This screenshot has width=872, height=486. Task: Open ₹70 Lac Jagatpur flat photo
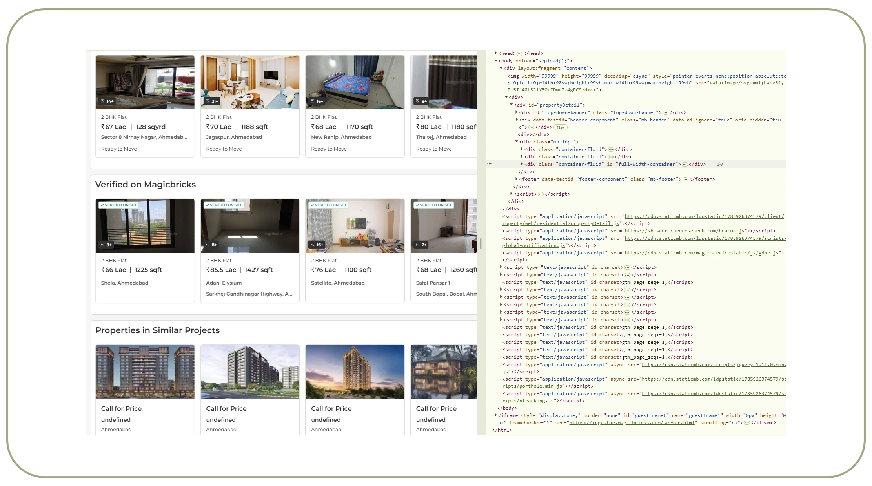(250, 82)
